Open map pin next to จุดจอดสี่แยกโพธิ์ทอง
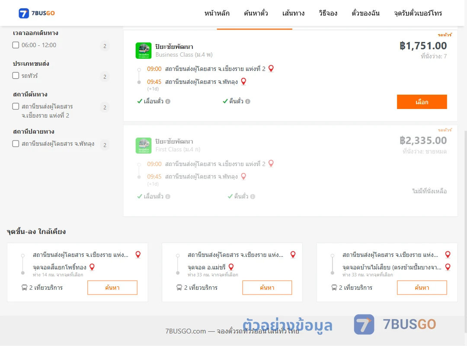 pos(92,267)
